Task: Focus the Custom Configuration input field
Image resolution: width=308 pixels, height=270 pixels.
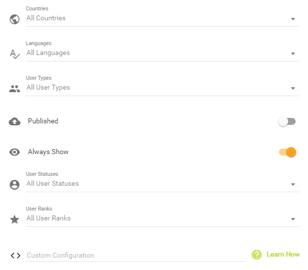Action: click(135, 256)
